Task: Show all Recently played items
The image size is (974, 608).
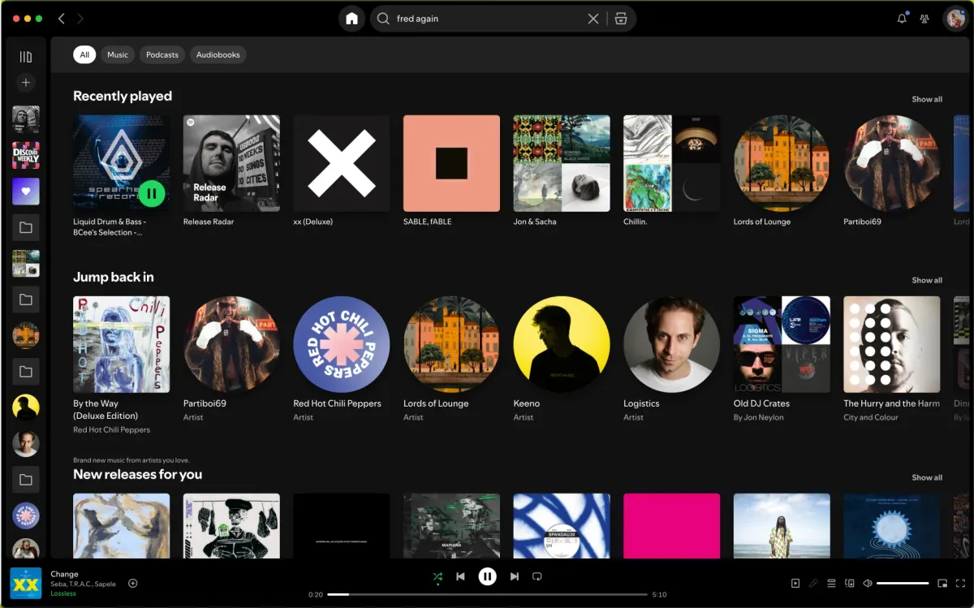Action: [x=927, y=99]
